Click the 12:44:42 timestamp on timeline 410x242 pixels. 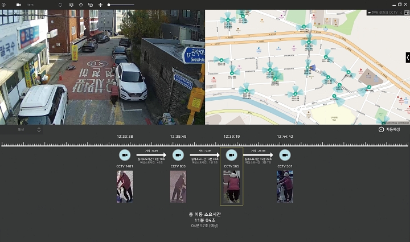285,136
